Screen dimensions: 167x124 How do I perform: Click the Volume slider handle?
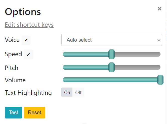coord(160,80)
